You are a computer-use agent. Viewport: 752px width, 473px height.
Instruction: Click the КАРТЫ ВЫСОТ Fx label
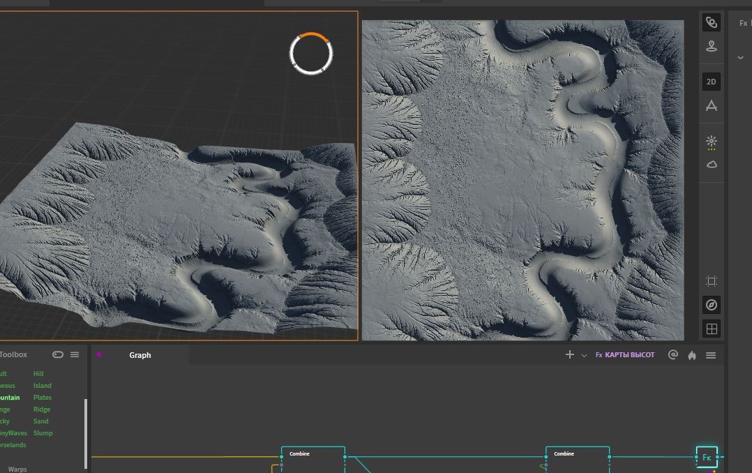(625, 355)
